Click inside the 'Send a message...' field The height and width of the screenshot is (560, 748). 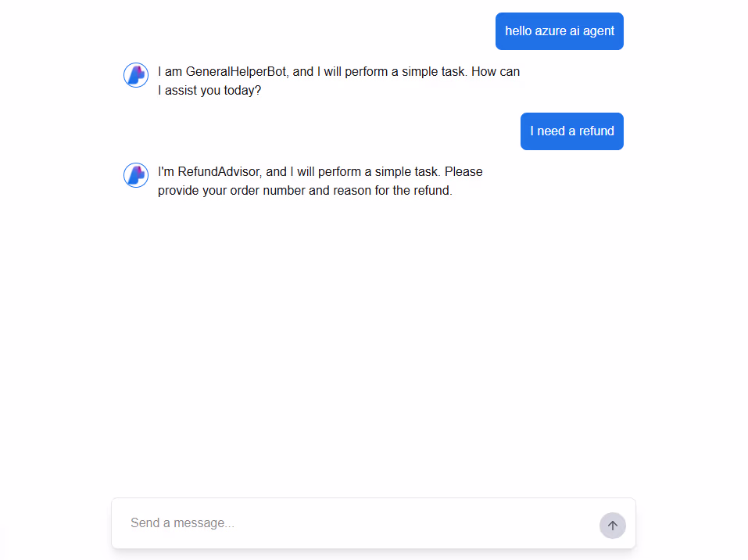[313, 522]
